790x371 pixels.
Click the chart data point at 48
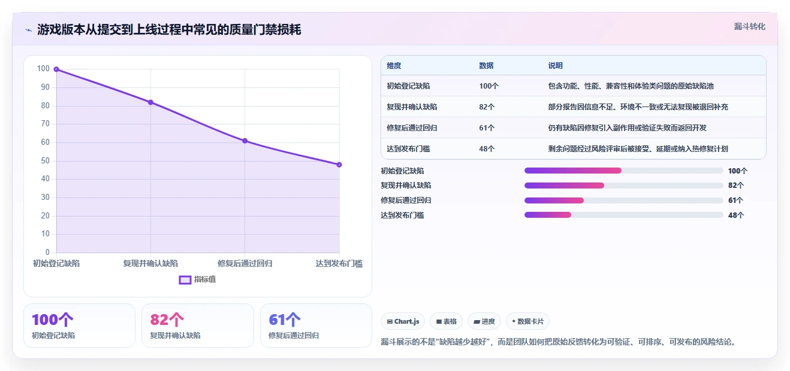(339, 165)
